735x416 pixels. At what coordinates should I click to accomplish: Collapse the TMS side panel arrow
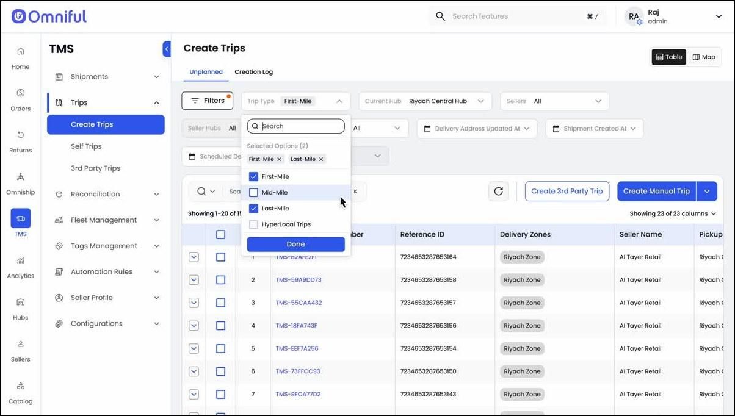tap(167, 49)
